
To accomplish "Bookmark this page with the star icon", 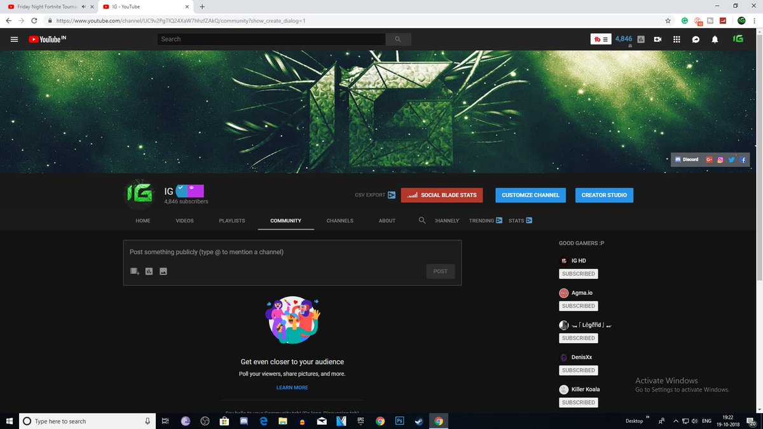I will pyautogui.click(x=668, y=20).
